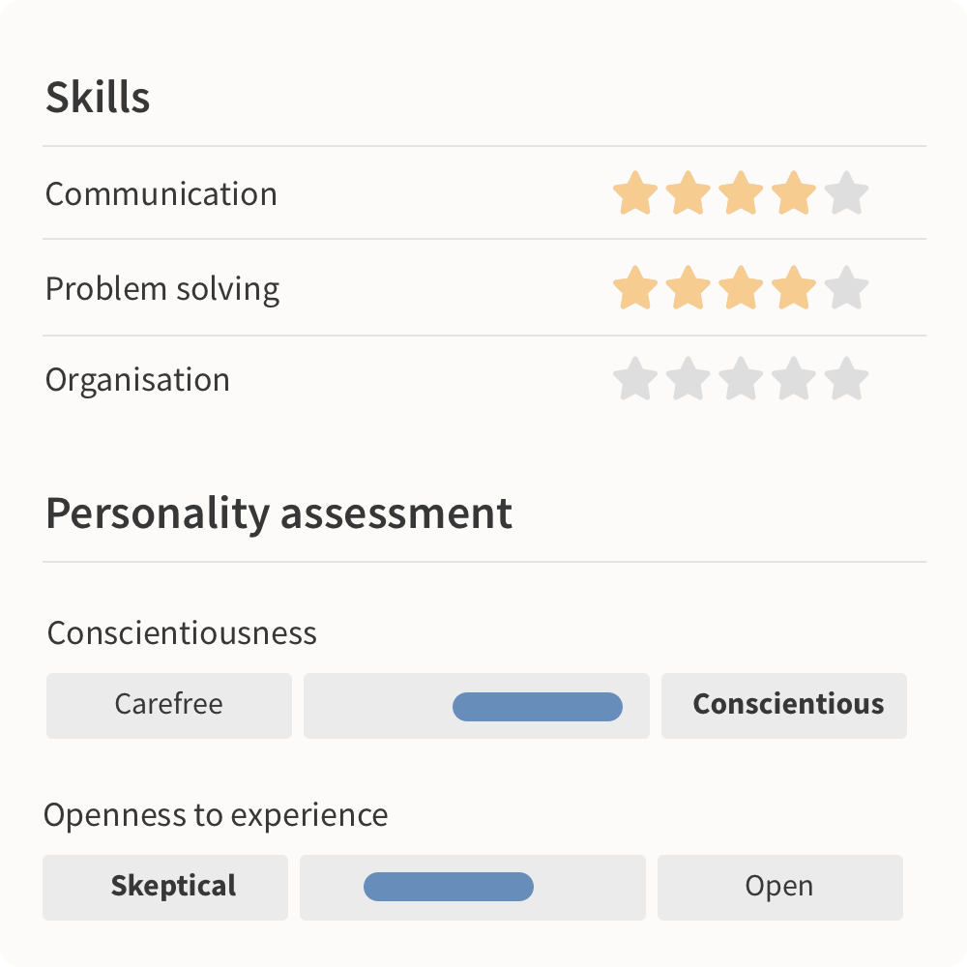
Task: Click the Organisation skill label
Action: click(137, 380)
